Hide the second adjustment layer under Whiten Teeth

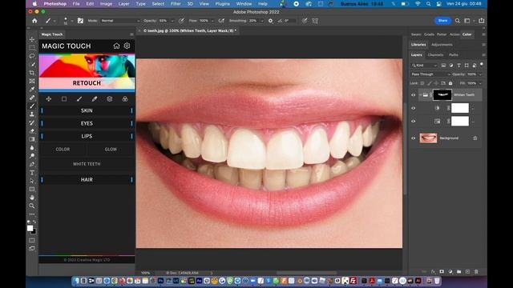pos(414,121)
